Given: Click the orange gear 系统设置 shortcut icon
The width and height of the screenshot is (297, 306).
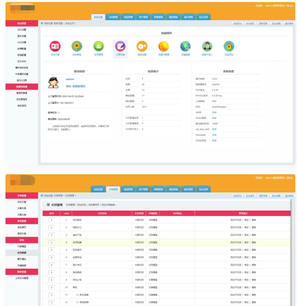Looking at the screenshot, I should (142, 46).
